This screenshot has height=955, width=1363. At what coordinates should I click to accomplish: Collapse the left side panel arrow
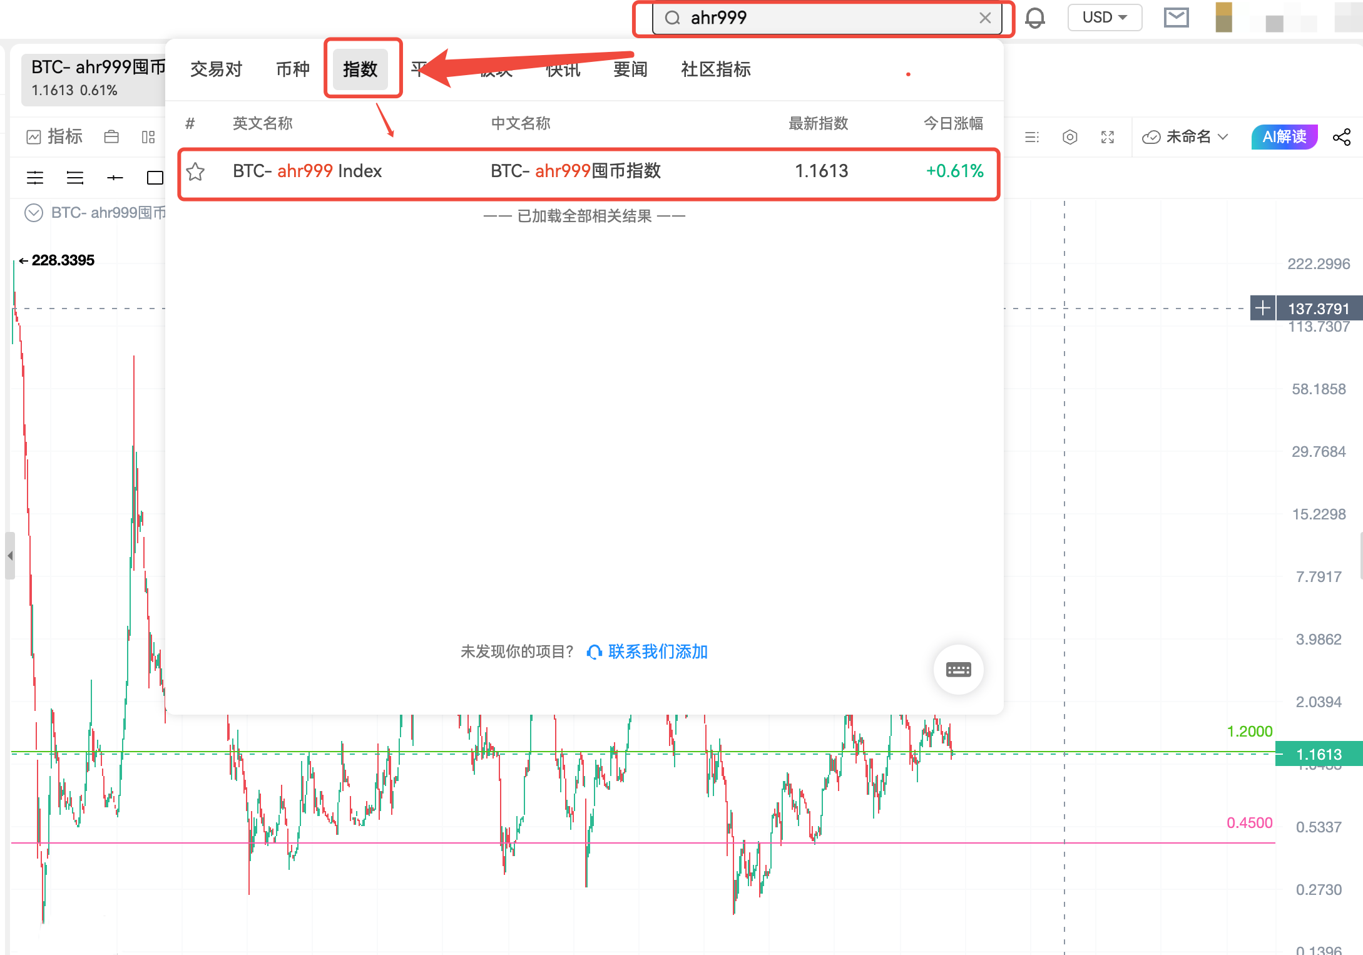point(10,556)
